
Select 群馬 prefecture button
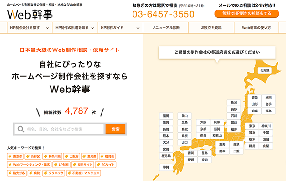(252, 146)
